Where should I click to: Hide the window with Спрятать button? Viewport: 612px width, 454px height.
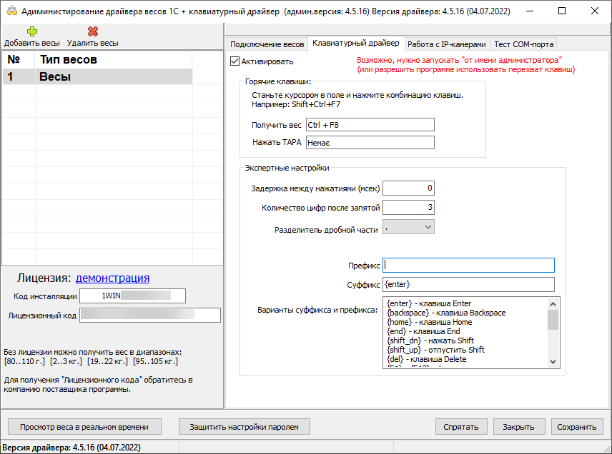(x=461, y=427)
